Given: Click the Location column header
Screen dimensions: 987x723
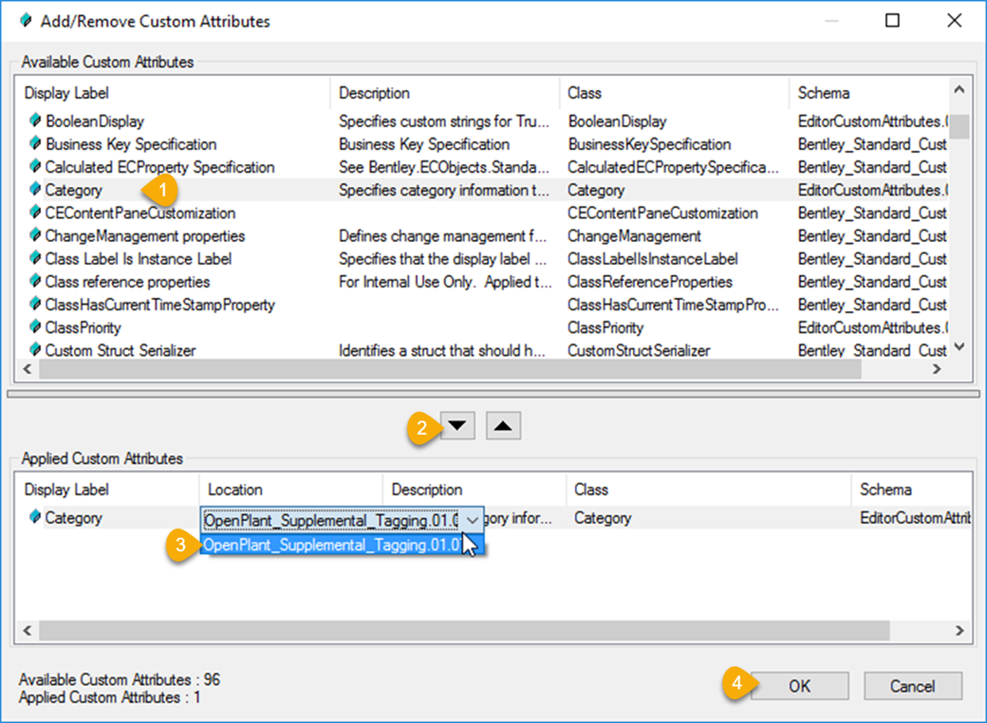Looking at the screenshot, I should click(x=235, y=490).
